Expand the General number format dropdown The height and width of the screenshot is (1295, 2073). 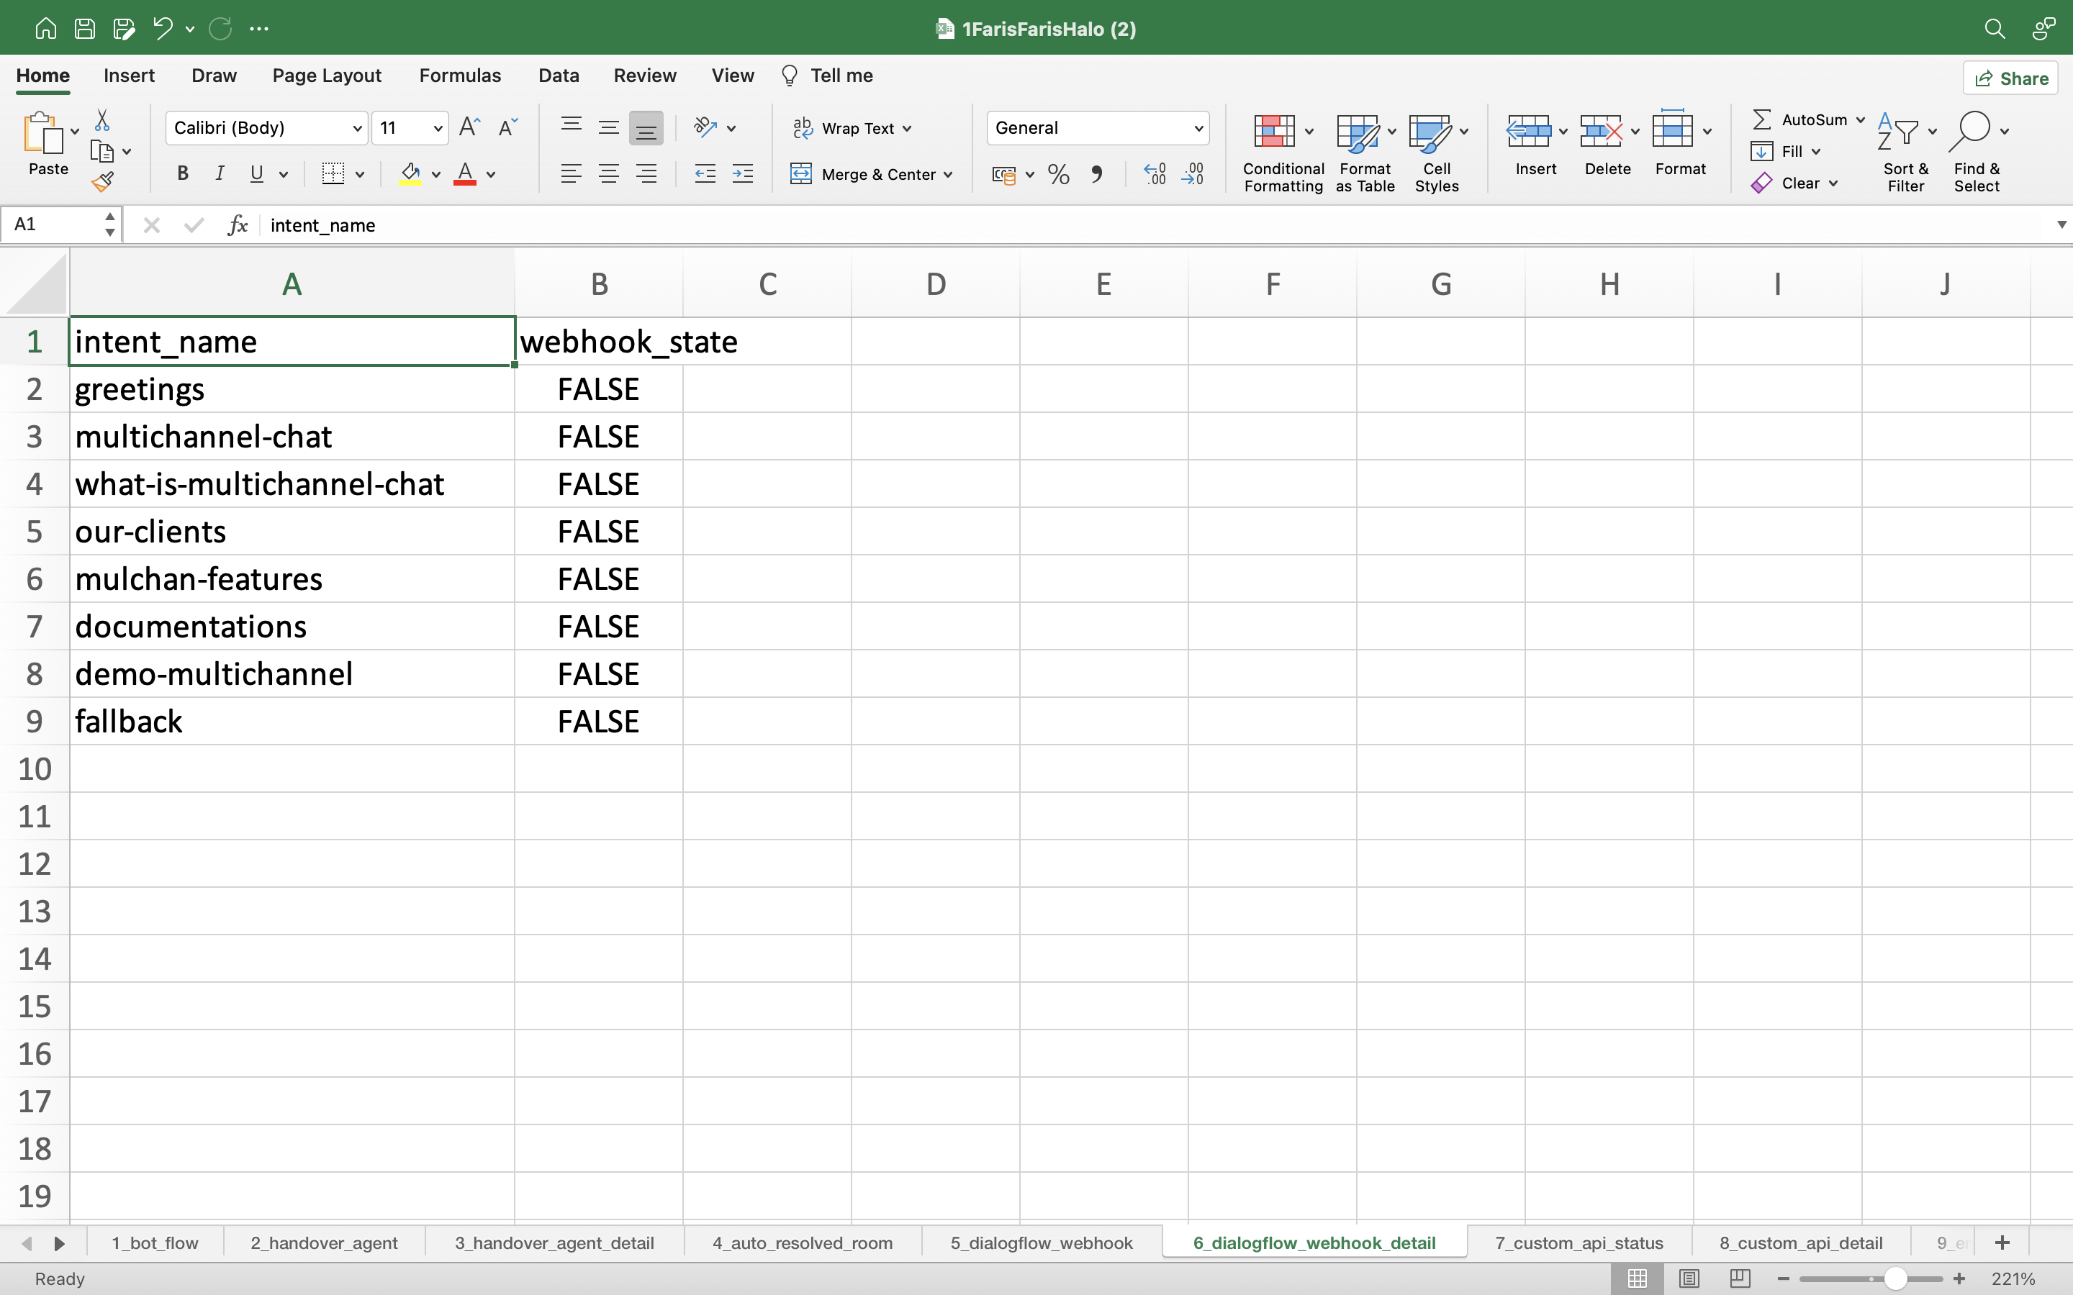tap(1198, 129)
